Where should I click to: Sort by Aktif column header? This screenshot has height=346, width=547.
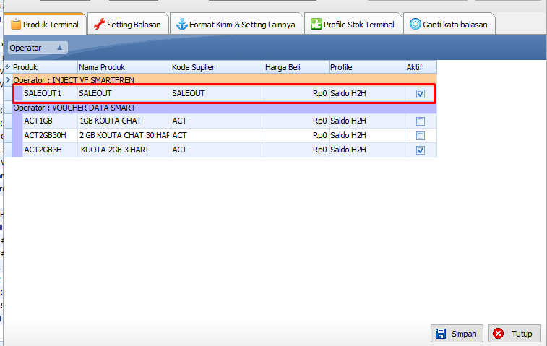pos(421,67)
